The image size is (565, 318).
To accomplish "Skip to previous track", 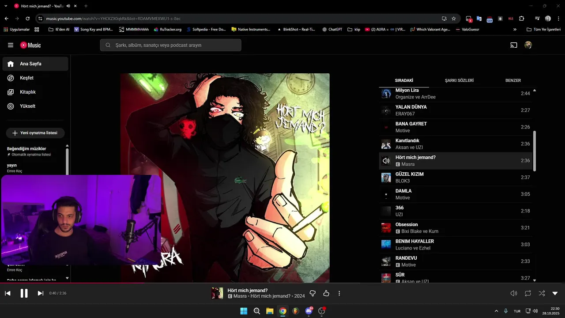I will coord(8,293).
